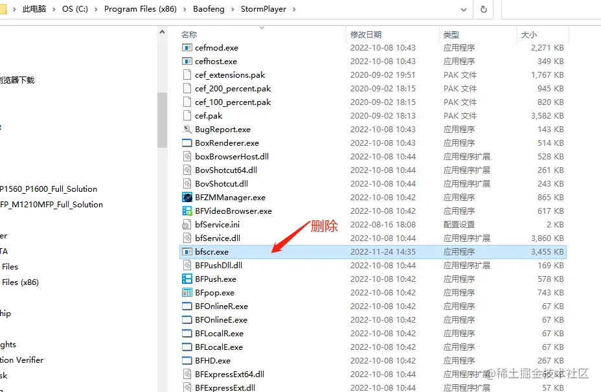Click the cef_200_percent.pak file icon
The image size is (601, 392).
[x=187, y=89]
